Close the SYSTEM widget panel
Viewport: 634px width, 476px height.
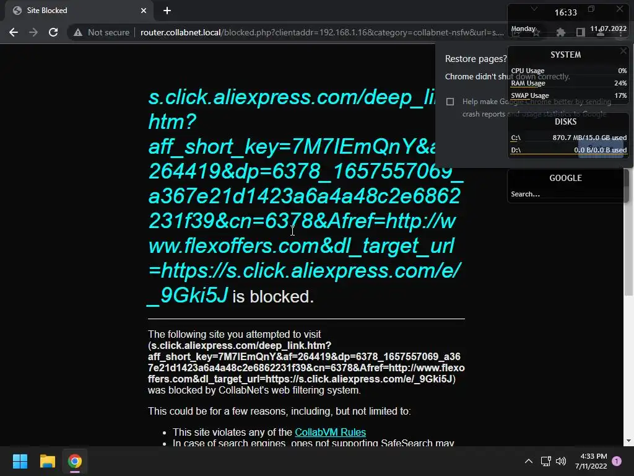click(623, 51)
